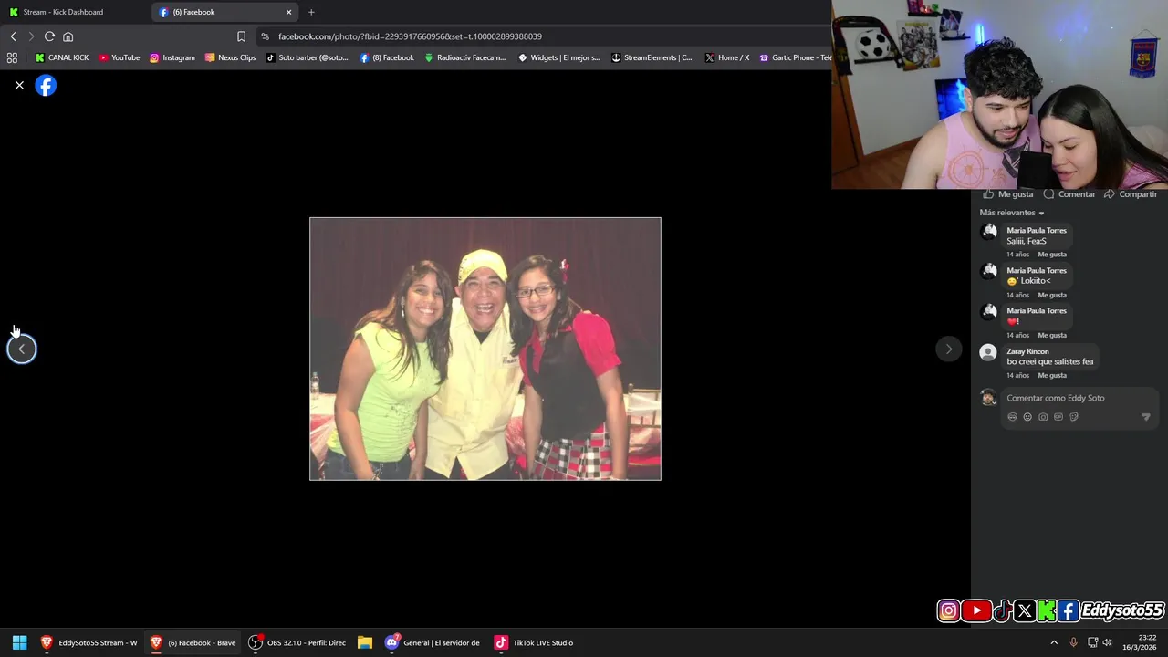Open the Nexus Clips bookmark
1168x657 pixels.
click(x=230, y=57)
